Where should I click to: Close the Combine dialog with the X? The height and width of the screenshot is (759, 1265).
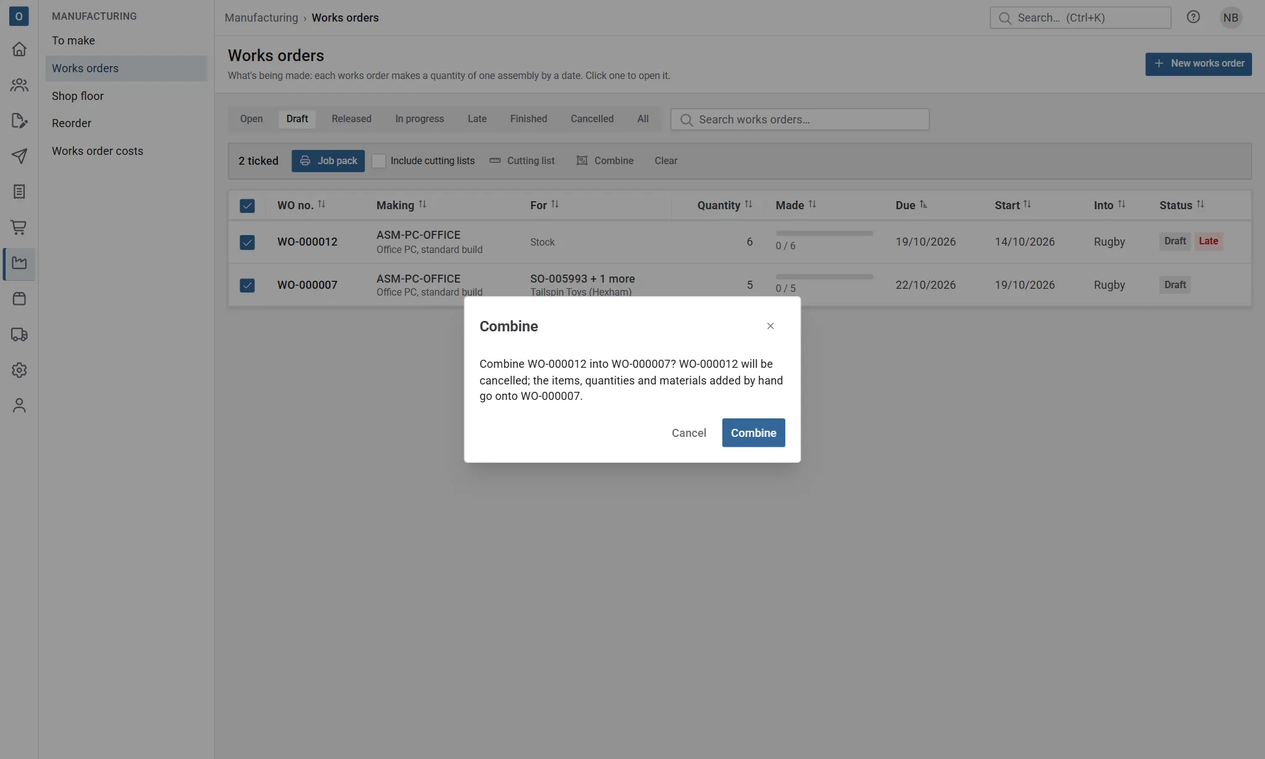coord(770,326)
